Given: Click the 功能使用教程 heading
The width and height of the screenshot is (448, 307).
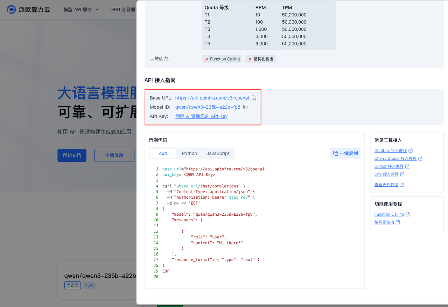Looking at the screenshot, I should point(388,204).
